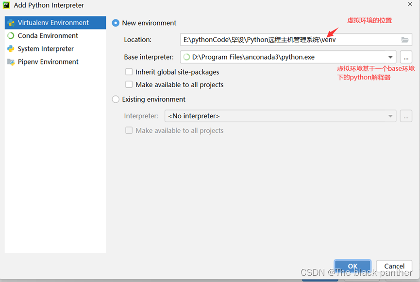Select New environment radio option
The width and height of the screenshot is (420, 282).
coord(115,22)
